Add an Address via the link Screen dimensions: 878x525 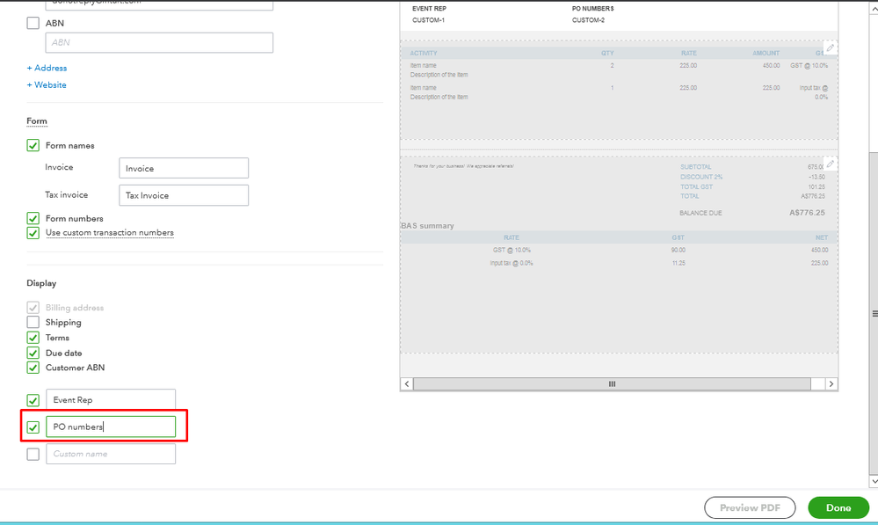pos(47,68)
